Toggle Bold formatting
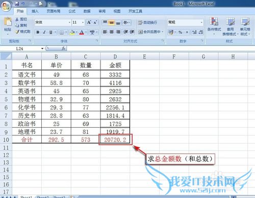 tap(38, 32)
